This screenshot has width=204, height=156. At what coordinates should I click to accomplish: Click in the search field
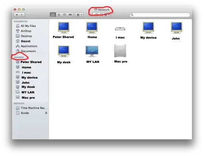160,15
